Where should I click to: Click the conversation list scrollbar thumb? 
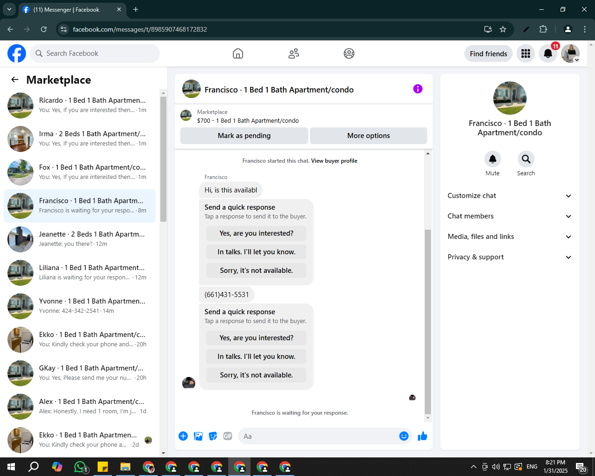coord(163,159)
